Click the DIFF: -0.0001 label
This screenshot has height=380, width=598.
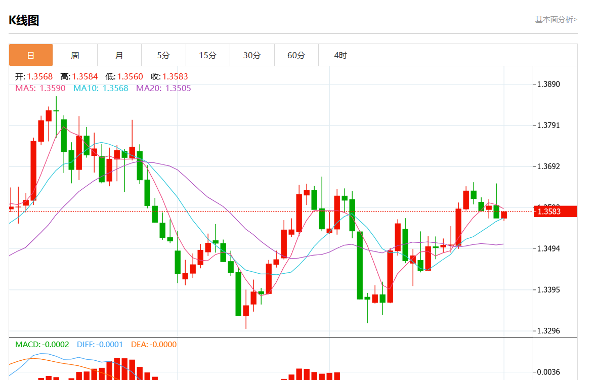click(100, 345)
